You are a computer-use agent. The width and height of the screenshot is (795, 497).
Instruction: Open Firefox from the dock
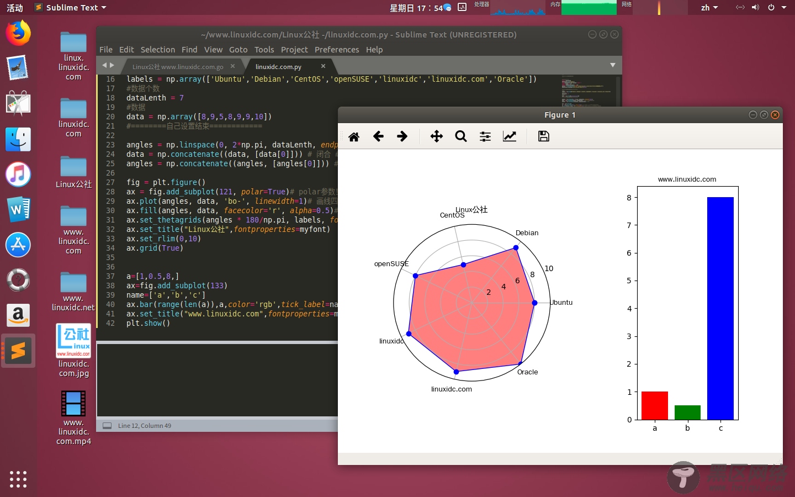click(x=18, y=33)
